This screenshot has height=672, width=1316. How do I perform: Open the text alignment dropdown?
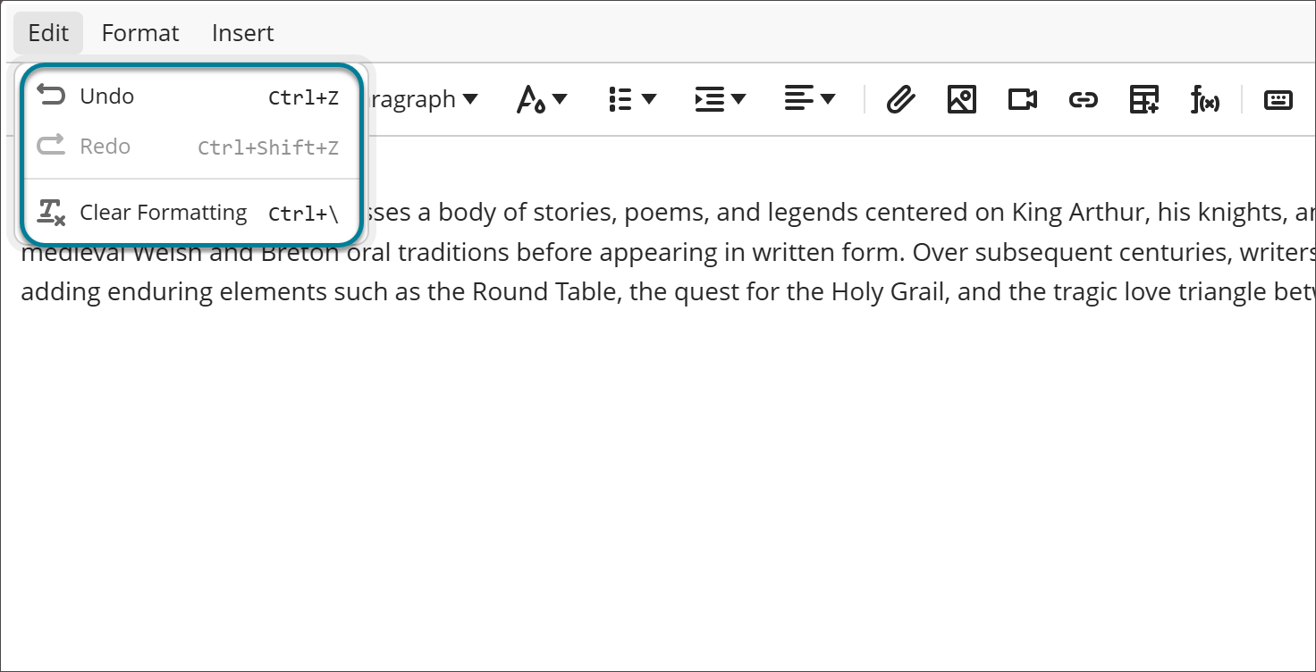click(x=810, y=99)
